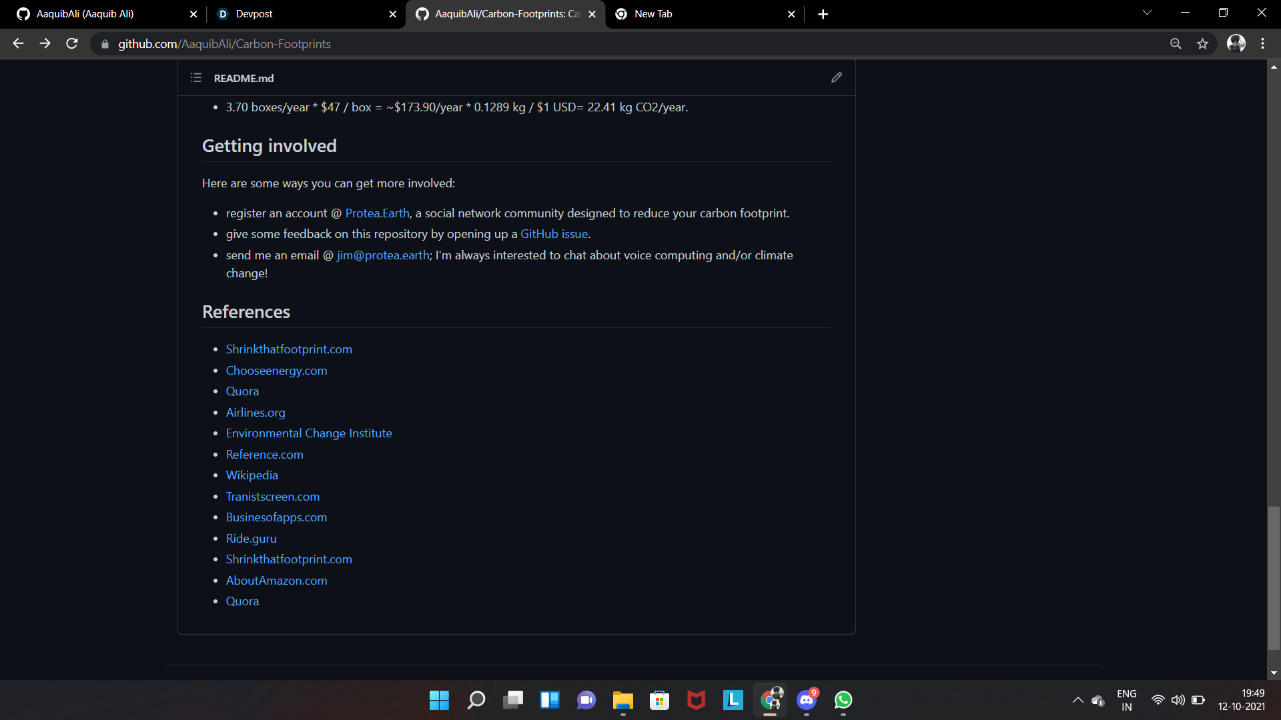Open the volume control in system tray
Viewport: 1281px width, 720px height.
click(1178, 700)
